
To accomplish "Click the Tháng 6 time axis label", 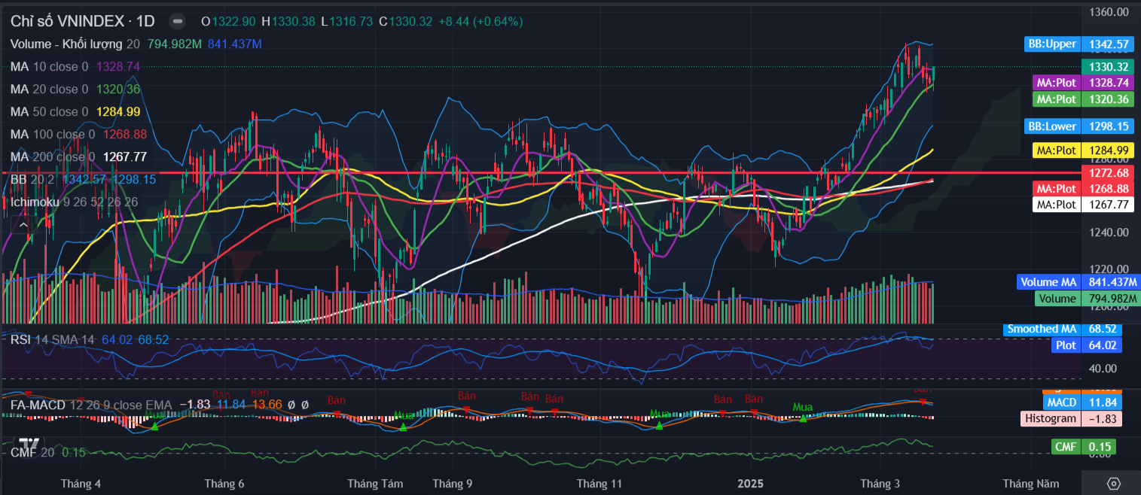I will [x=224, y=483].
